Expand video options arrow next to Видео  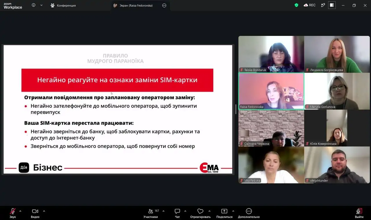click(44, 211)
